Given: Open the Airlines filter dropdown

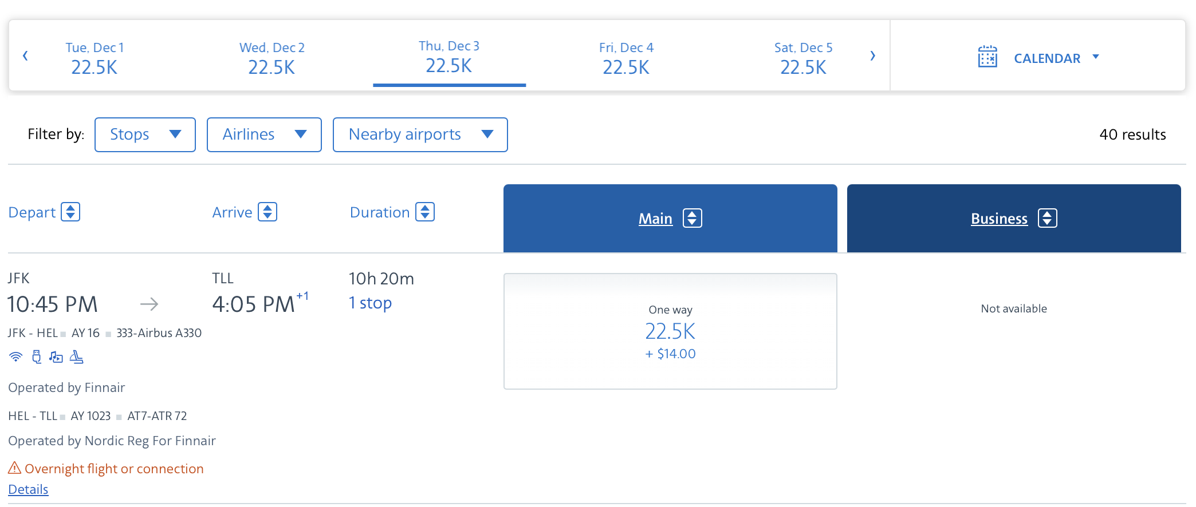Looking at the screenshot, I should coord(264,134).
